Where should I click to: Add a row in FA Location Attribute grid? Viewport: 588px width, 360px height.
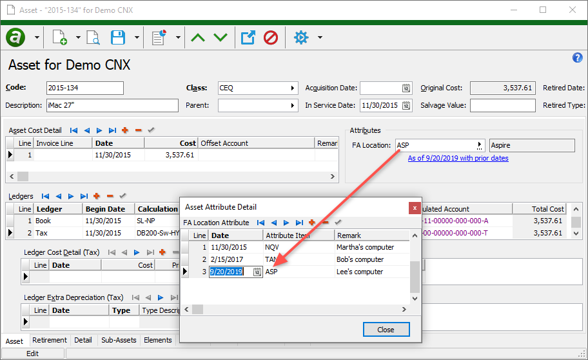pyautogui.click(x=311, y=223)
